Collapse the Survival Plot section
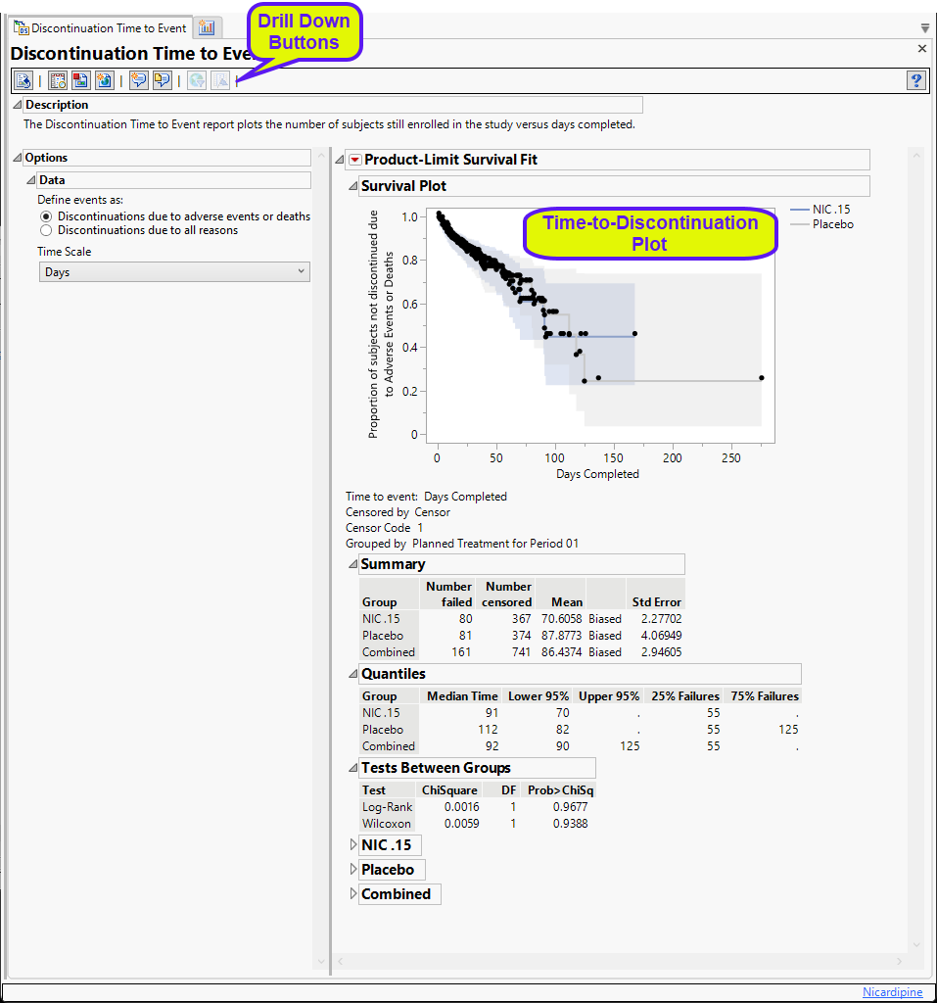This screenshot has height=1003, width=937. pyautogui.click(x=353, y=186)
